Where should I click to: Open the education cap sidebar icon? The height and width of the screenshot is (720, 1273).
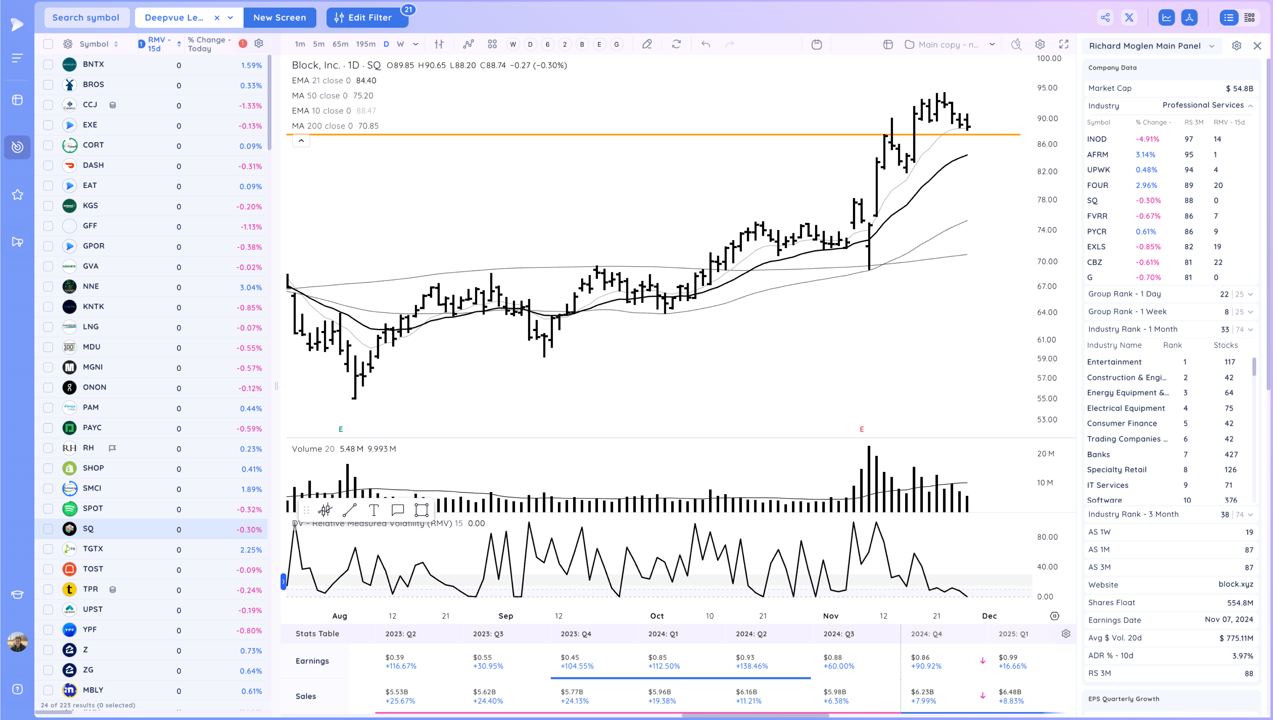17,594
